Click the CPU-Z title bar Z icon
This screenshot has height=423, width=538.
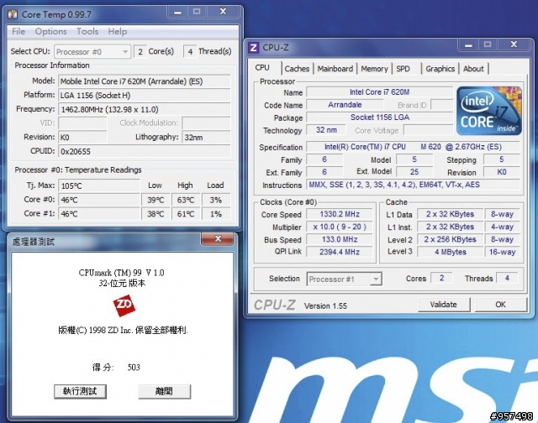coord(253,47)
